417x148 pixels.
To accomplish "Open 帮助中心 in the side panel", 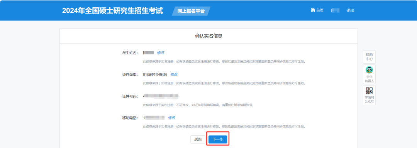I will coord(369,57).
